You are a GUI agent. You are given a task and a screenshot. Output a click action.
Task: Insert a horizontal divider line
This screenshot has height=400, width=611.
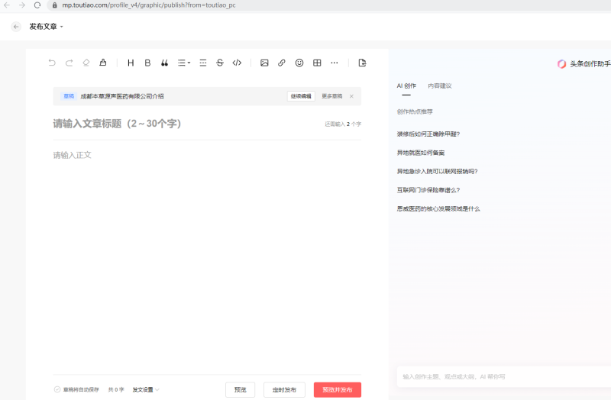203,63
